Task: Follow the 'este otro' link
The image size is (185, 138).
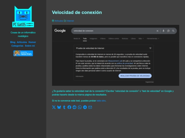Action: (x=101, y=101)
